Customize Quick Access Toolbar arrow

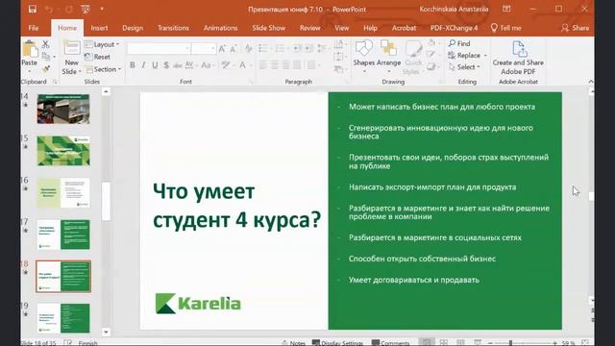[x=102, y=9]
